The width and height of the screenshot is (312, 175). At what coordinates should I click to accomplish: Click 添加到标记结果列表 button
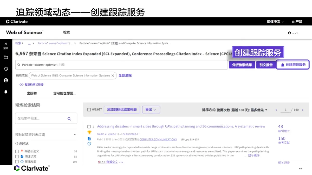122,110
